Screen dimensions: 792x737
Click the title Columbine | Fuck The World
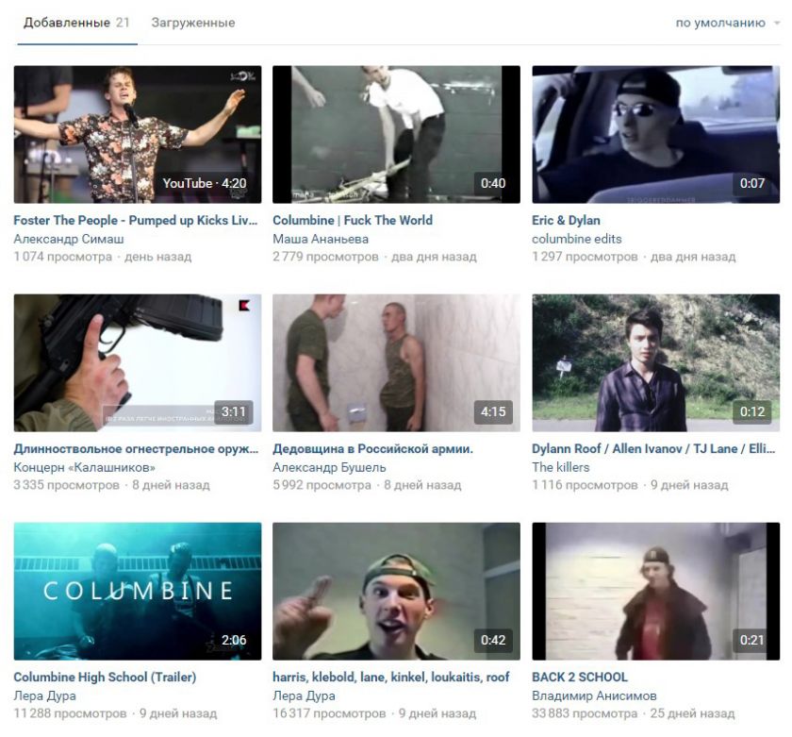point(353,221)
